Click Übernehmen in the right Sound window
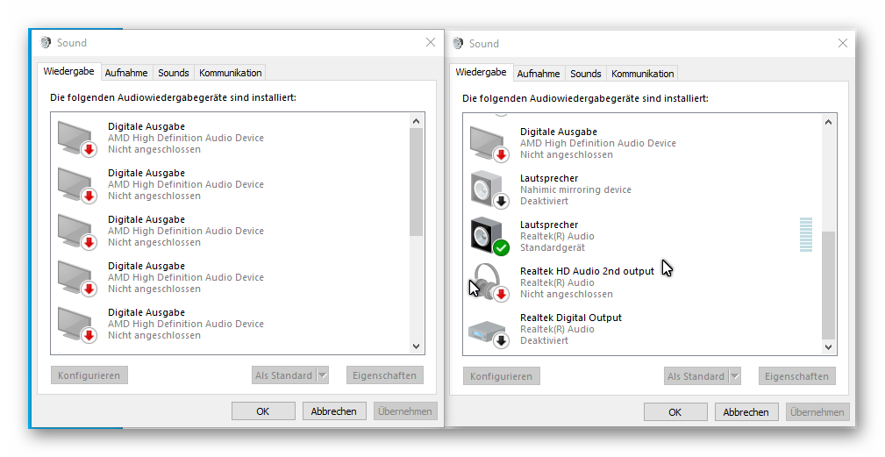This screenshot has width=885, height=457. coord(817,412)
